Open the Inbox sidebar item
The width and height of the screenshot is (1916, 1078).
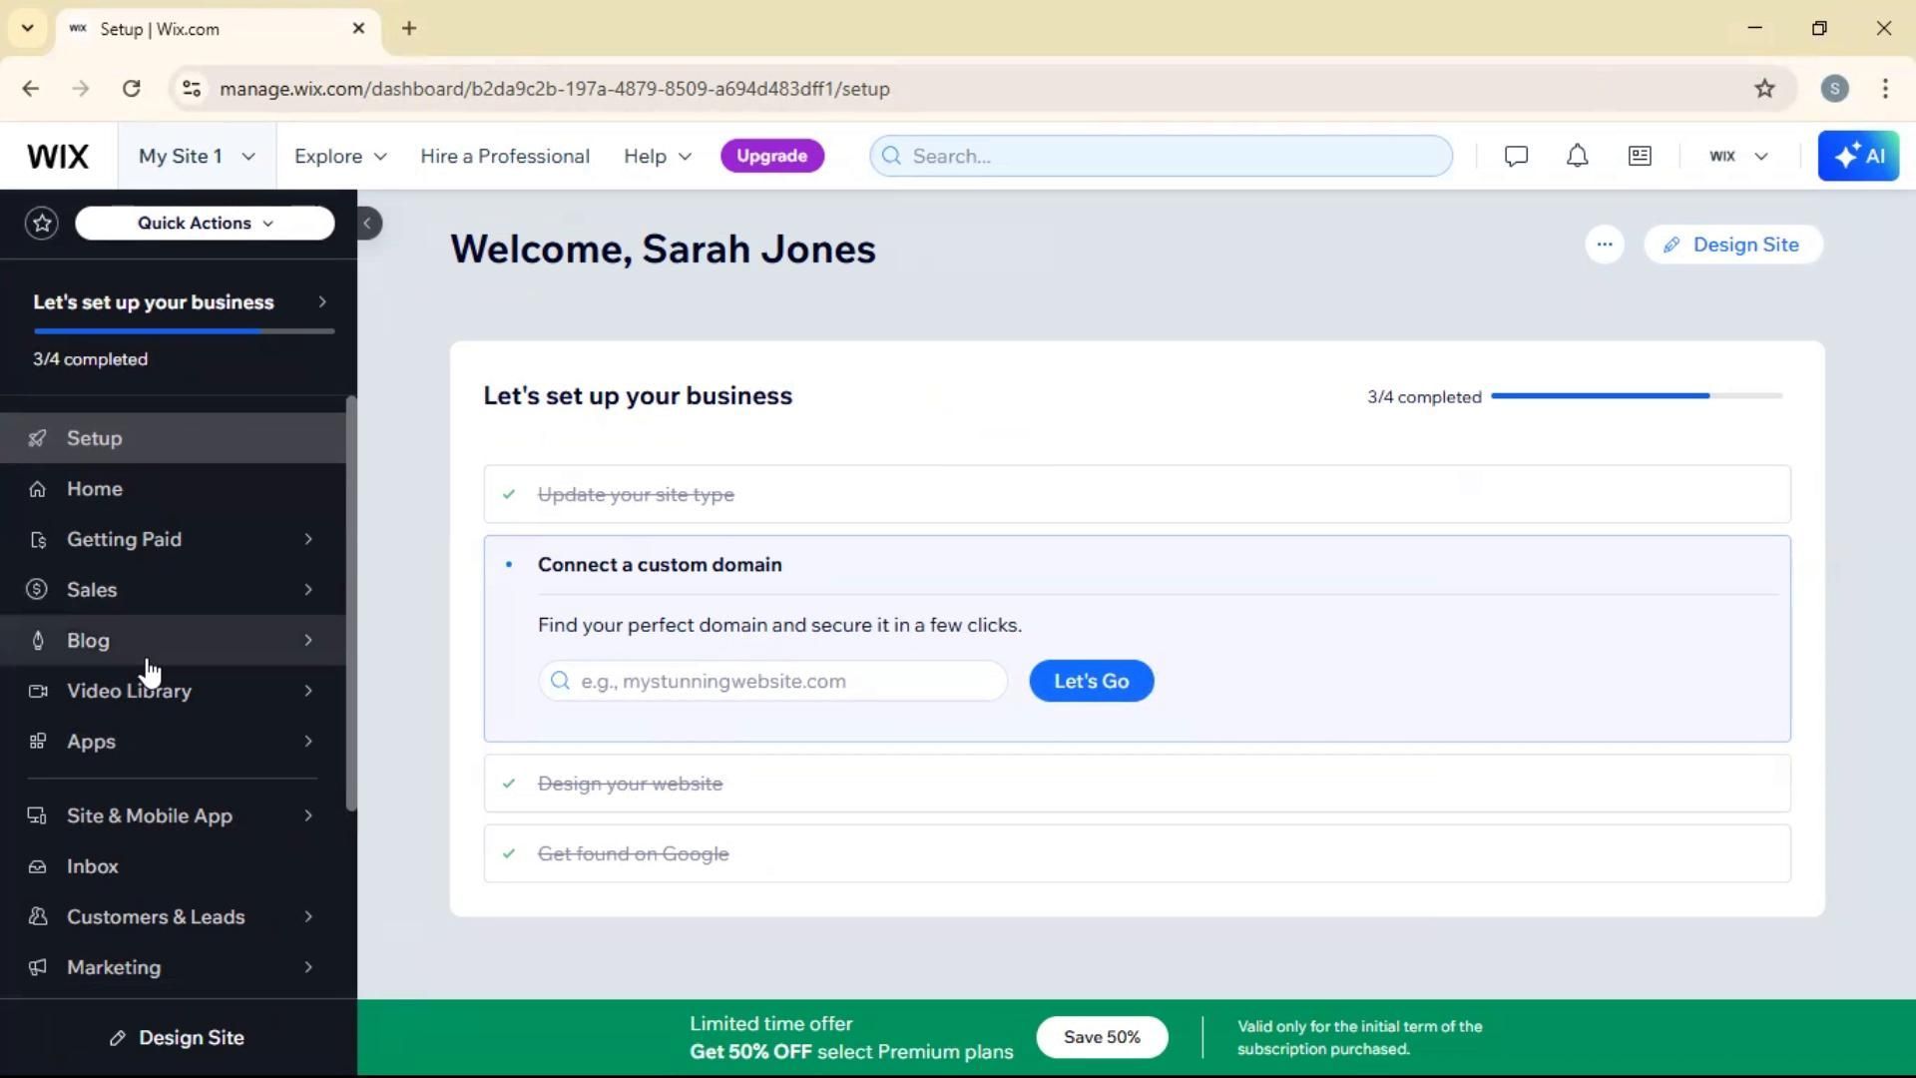tap(93, 866)
